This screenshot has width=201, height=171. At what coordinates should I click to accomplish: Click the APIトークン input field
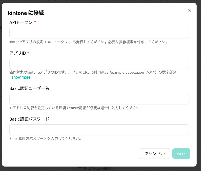[x=99, y=33]
